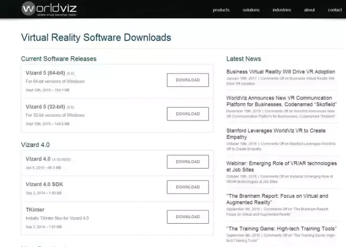Download Vizard 5 (32-bit)
Viewport: 346px width, 247px height.
(188, 114)
